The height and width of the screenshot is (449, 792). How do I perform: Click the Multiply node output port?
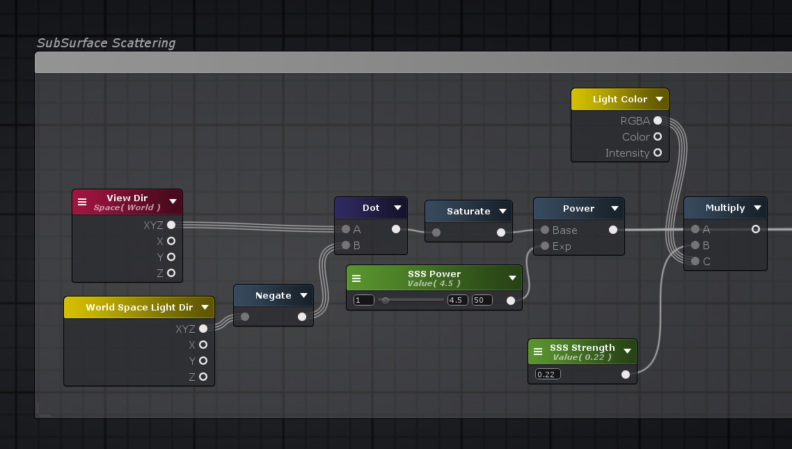pyautogui.click(x=756, y=229)
